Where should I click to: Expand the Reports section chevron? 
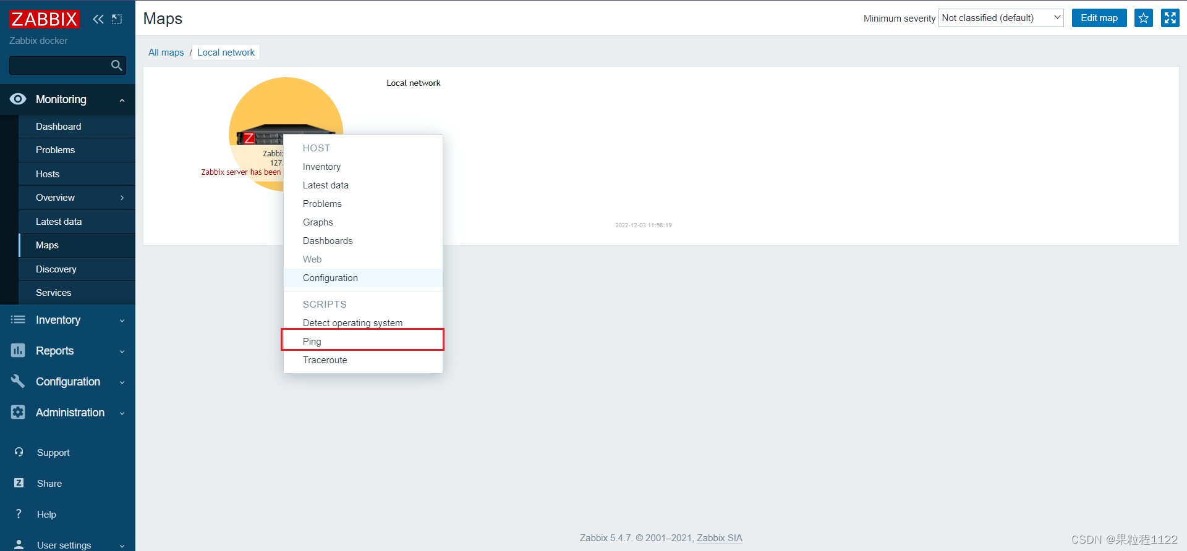[122, 351]
